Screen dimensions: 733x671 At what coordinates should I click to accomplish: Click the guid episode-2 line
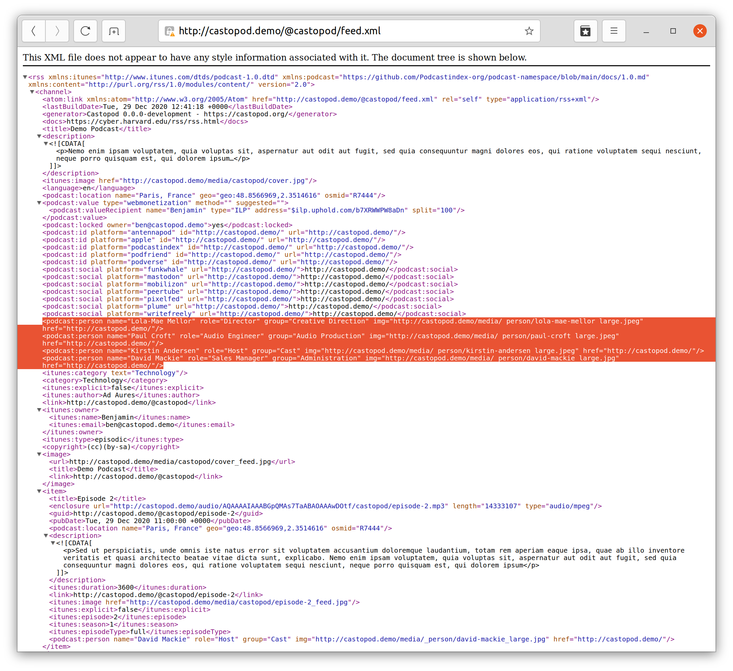pos(156,514)
